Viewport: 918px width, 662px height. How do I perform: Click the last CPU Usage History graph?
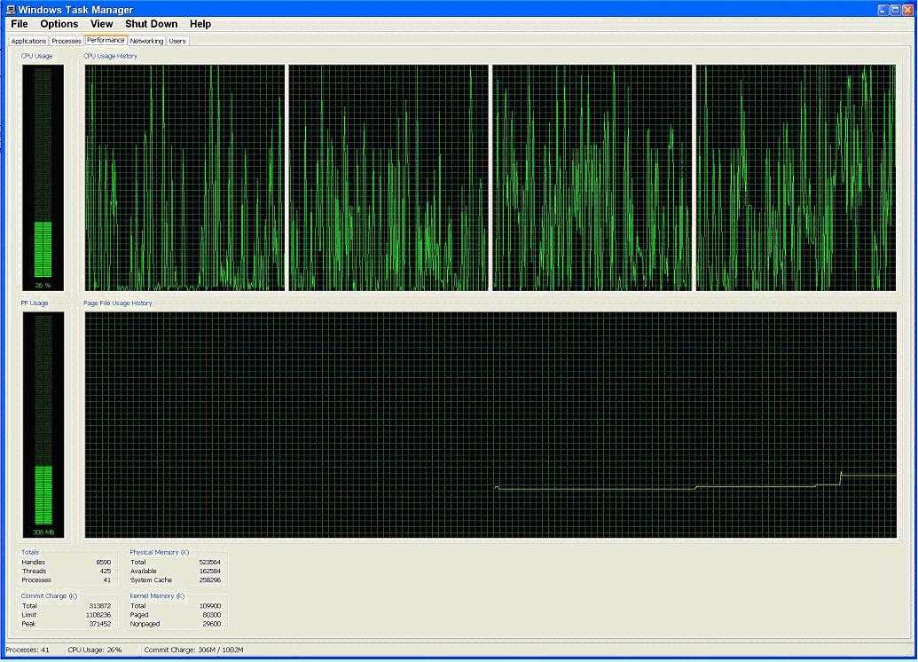[796, 177]
